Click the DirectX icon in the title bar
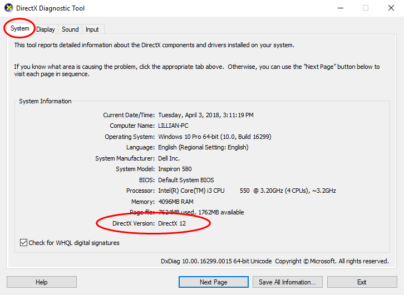Screen dimensions: 404x295 click(x=9, y=8)
